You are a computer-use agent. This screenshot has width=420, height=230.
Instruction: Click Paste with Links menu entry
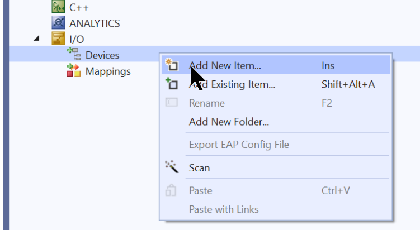(276, 209)
